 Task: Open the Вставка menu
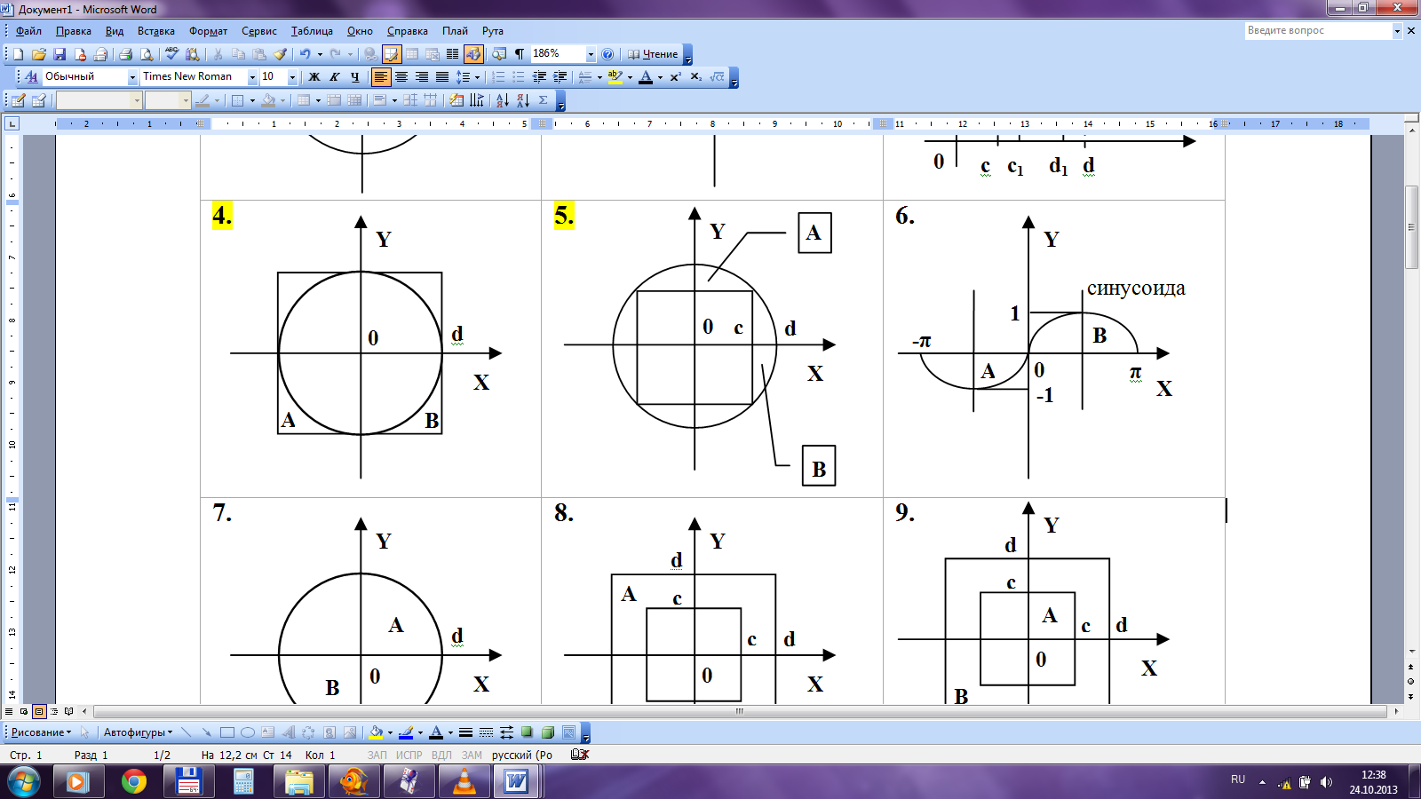pyautogui.click(x=155, y=31)
